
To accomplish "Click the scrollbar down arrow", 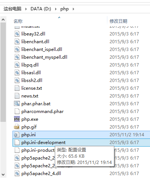I will (x=3, y=175).
